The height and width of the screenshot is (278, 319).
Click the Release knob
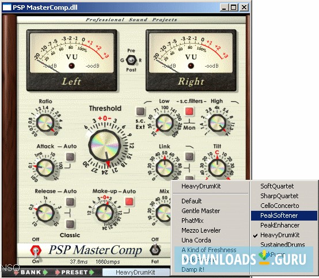pos(45,213)
